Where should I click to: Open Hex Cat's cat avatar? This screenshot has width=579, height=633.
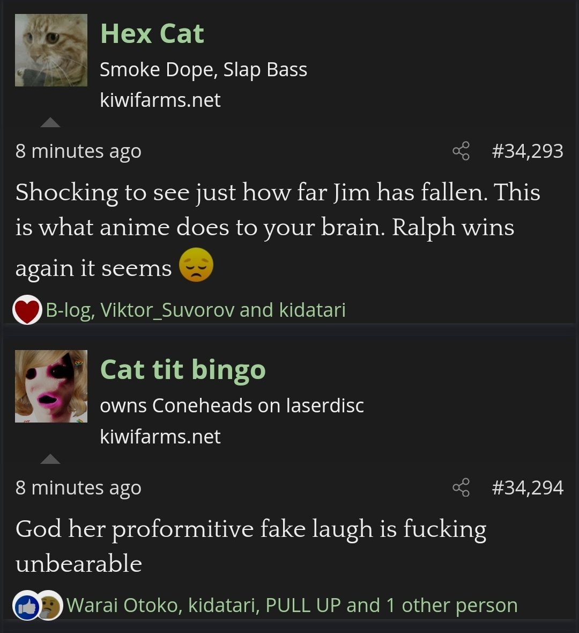click(x=51, y=50)
